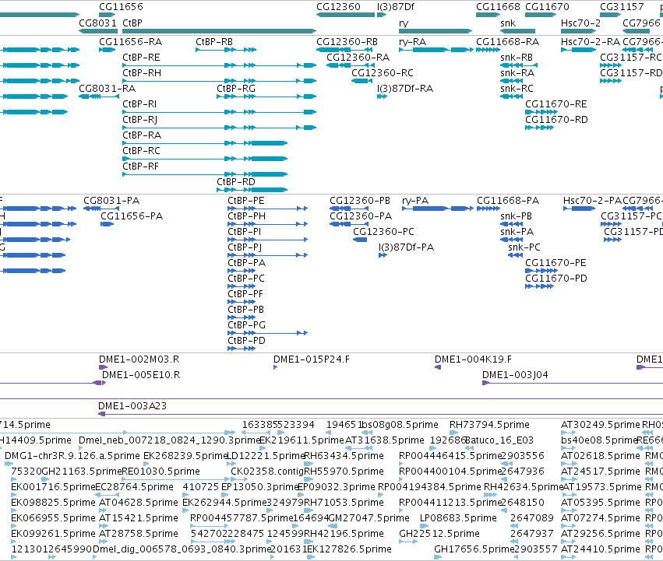Select the CG11668 gene label

click(x=498, y=7)
